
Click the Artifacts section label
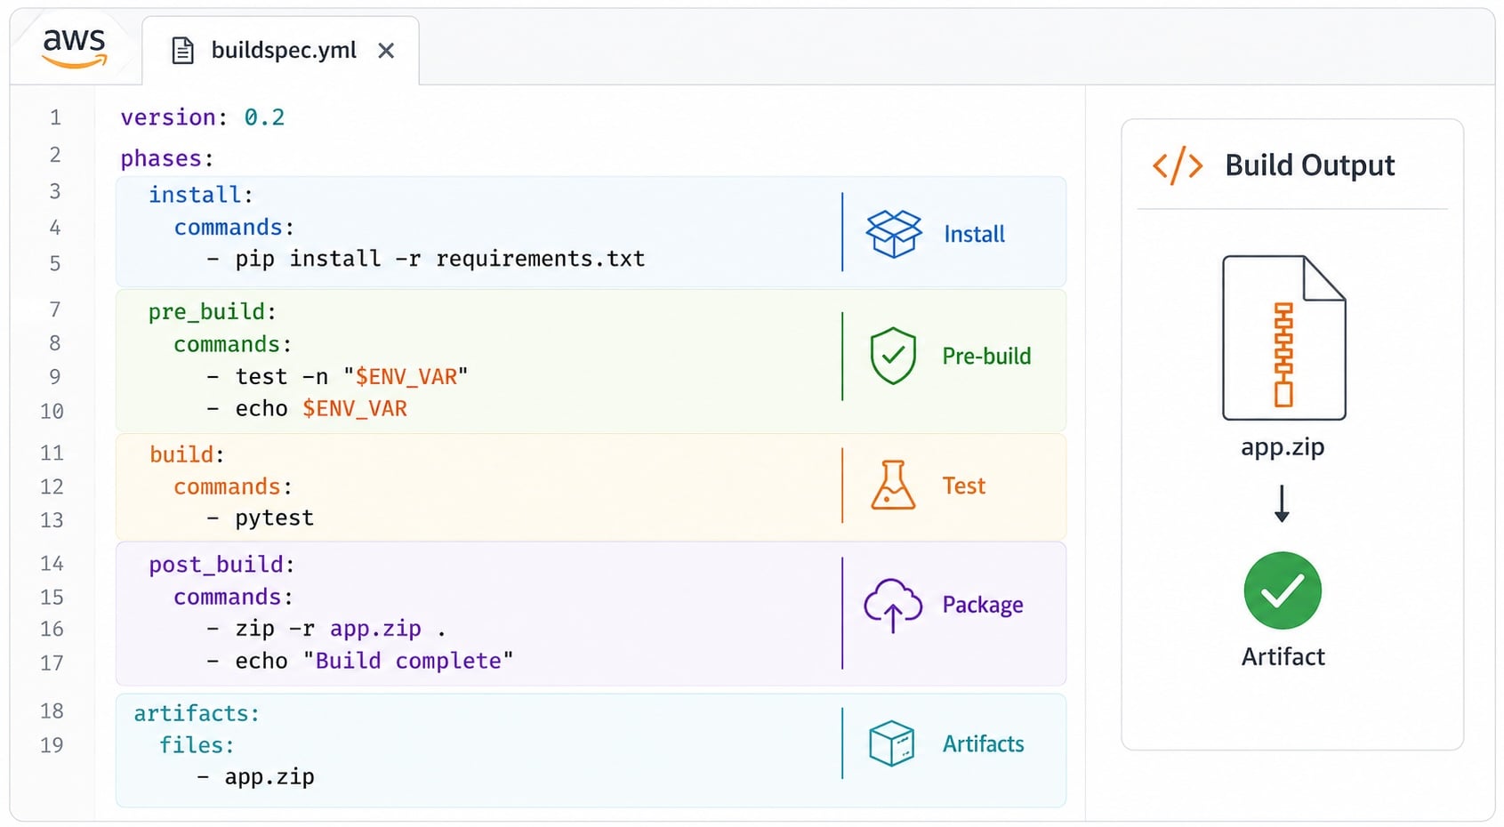coord(983,744)
